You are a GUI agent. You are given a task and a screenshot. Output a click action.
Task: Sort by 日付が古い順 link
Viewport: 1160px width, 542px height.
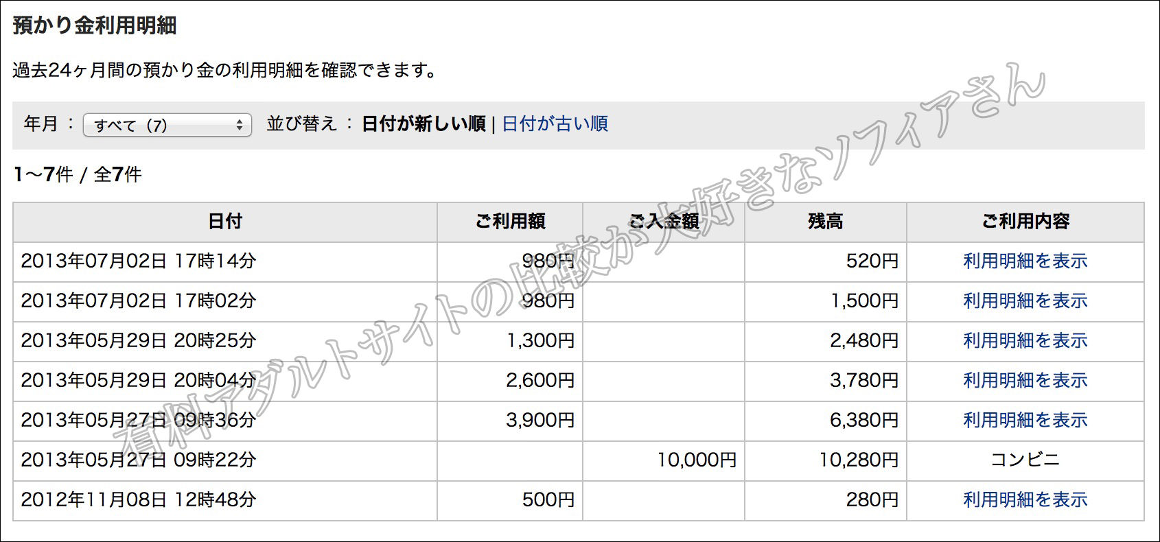[x=555, y=123]
